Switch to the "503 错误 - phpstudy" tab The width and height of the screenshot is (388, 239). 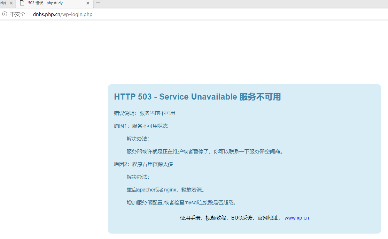pyautogui.click(x=51, y=3)
